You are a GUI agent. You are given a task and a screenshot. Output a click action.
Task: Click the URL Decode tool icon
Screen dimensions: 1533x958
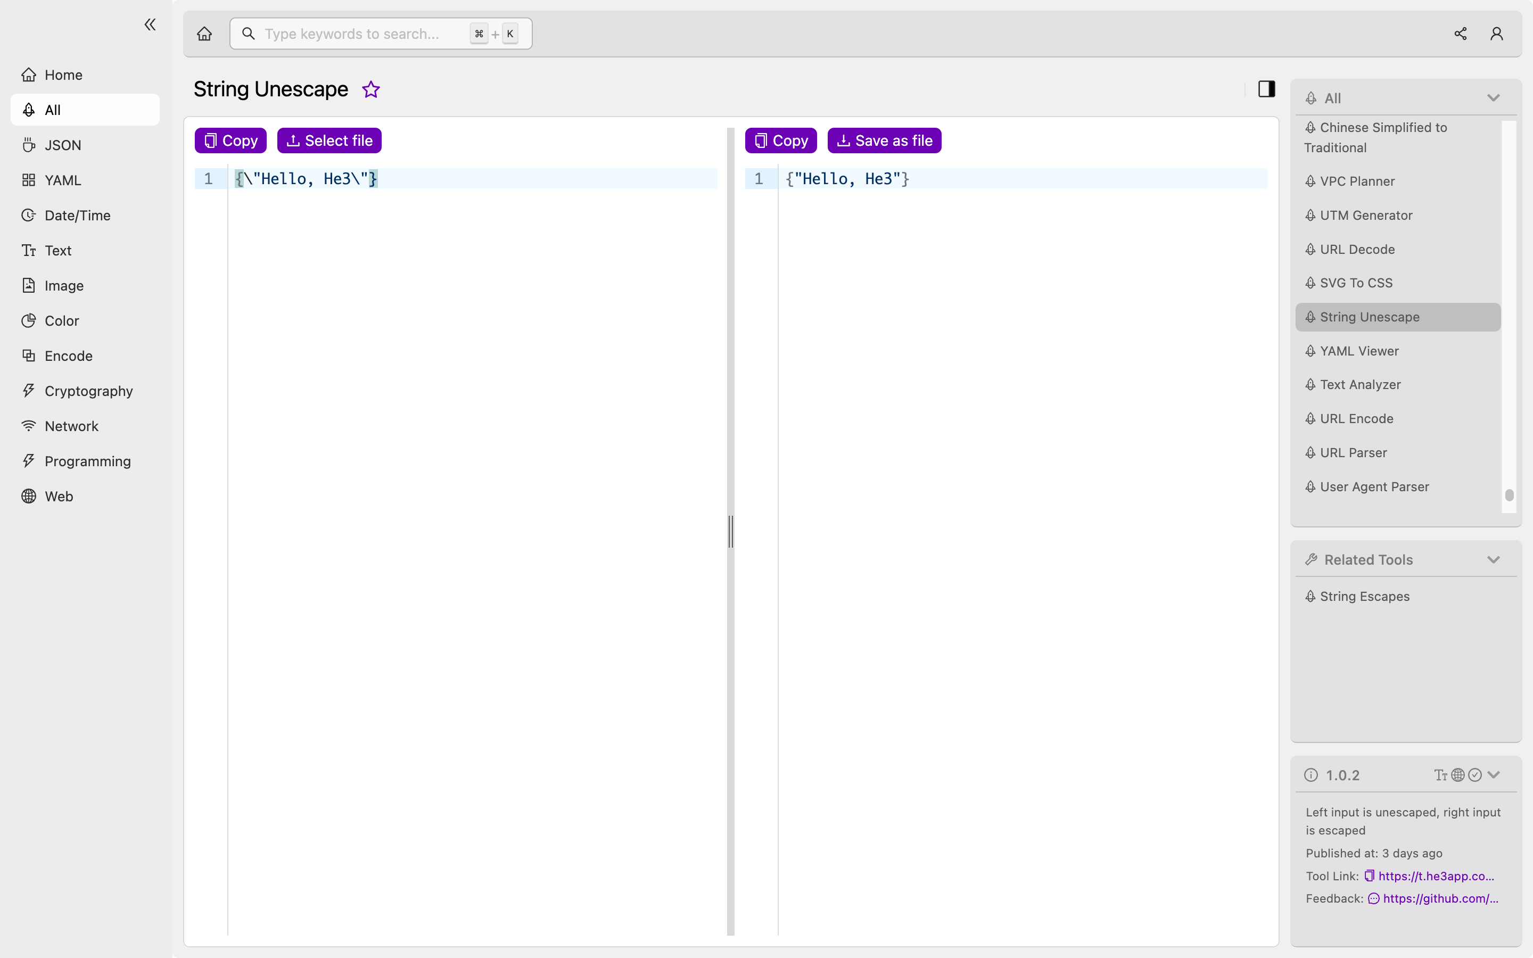coord(1311,249)
